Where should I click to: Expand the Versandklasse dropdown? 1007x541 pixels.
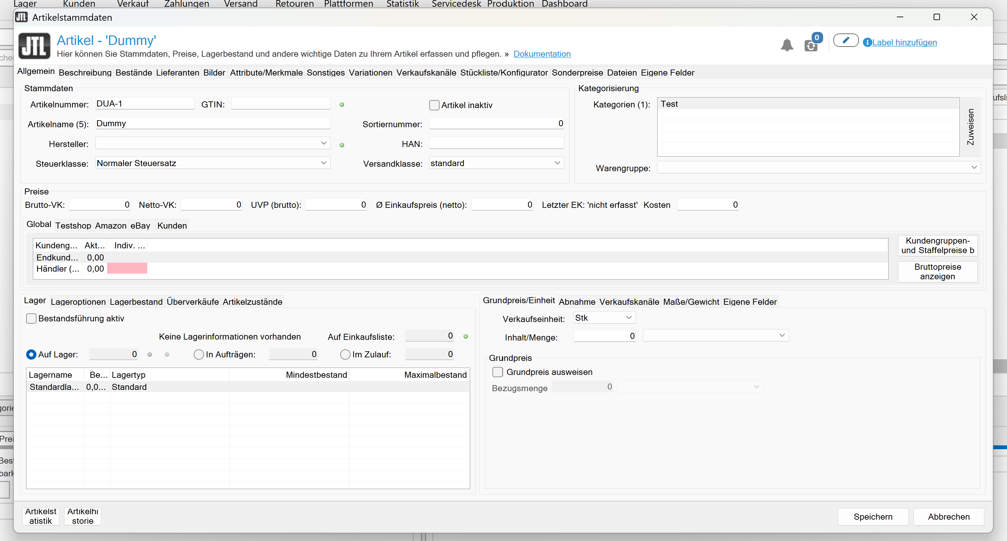coord(557,163)
